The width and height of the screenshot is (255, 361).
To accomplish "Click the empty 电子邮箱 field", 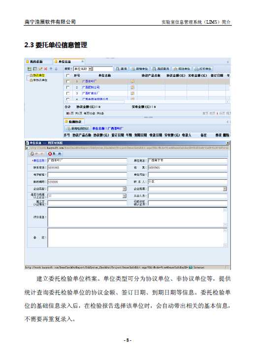I will (87, 175).
